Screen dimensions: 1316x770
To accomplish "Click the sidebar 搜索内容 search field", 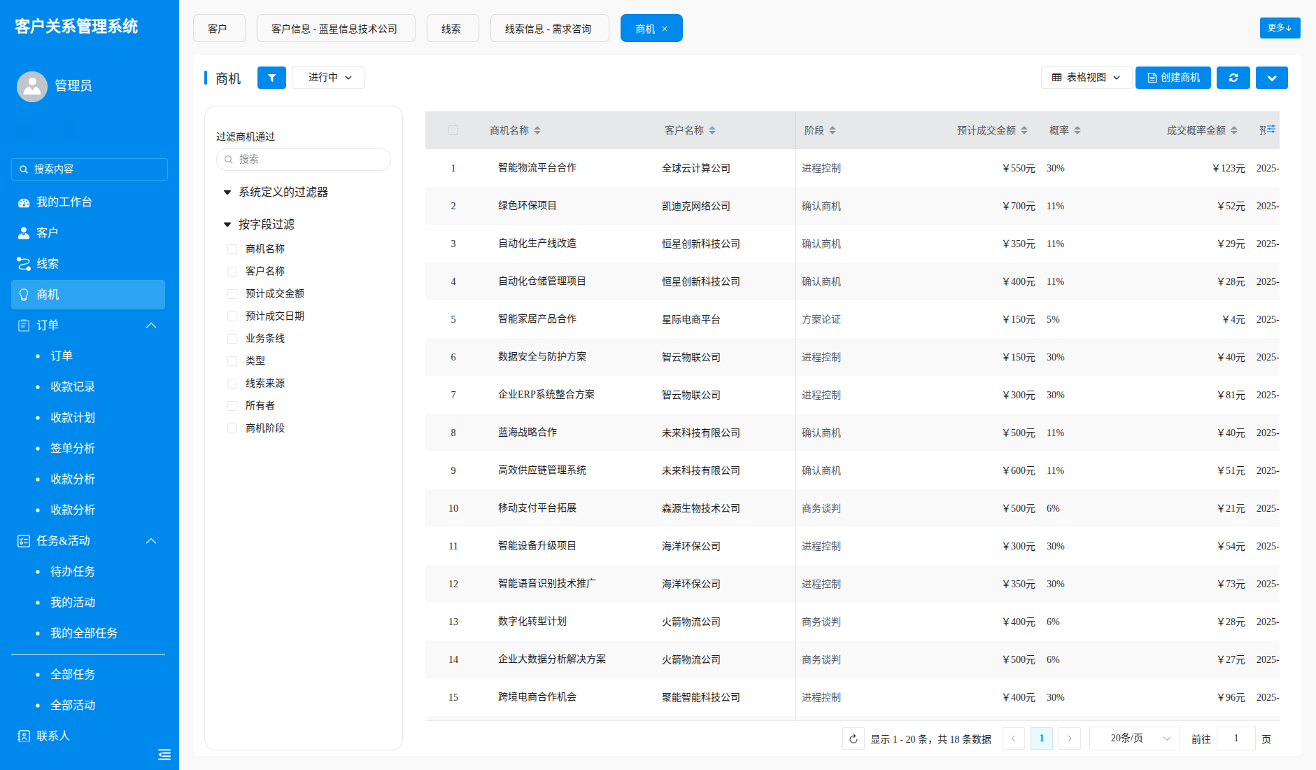I will click(x=90, y=169).
